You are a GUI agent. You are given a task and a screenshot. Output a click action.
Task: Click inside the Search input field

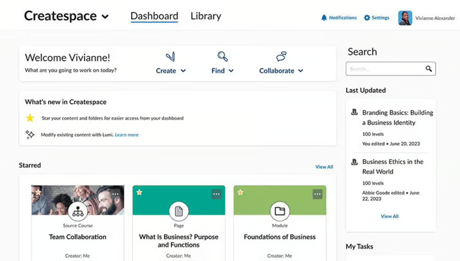click(386, 69)
